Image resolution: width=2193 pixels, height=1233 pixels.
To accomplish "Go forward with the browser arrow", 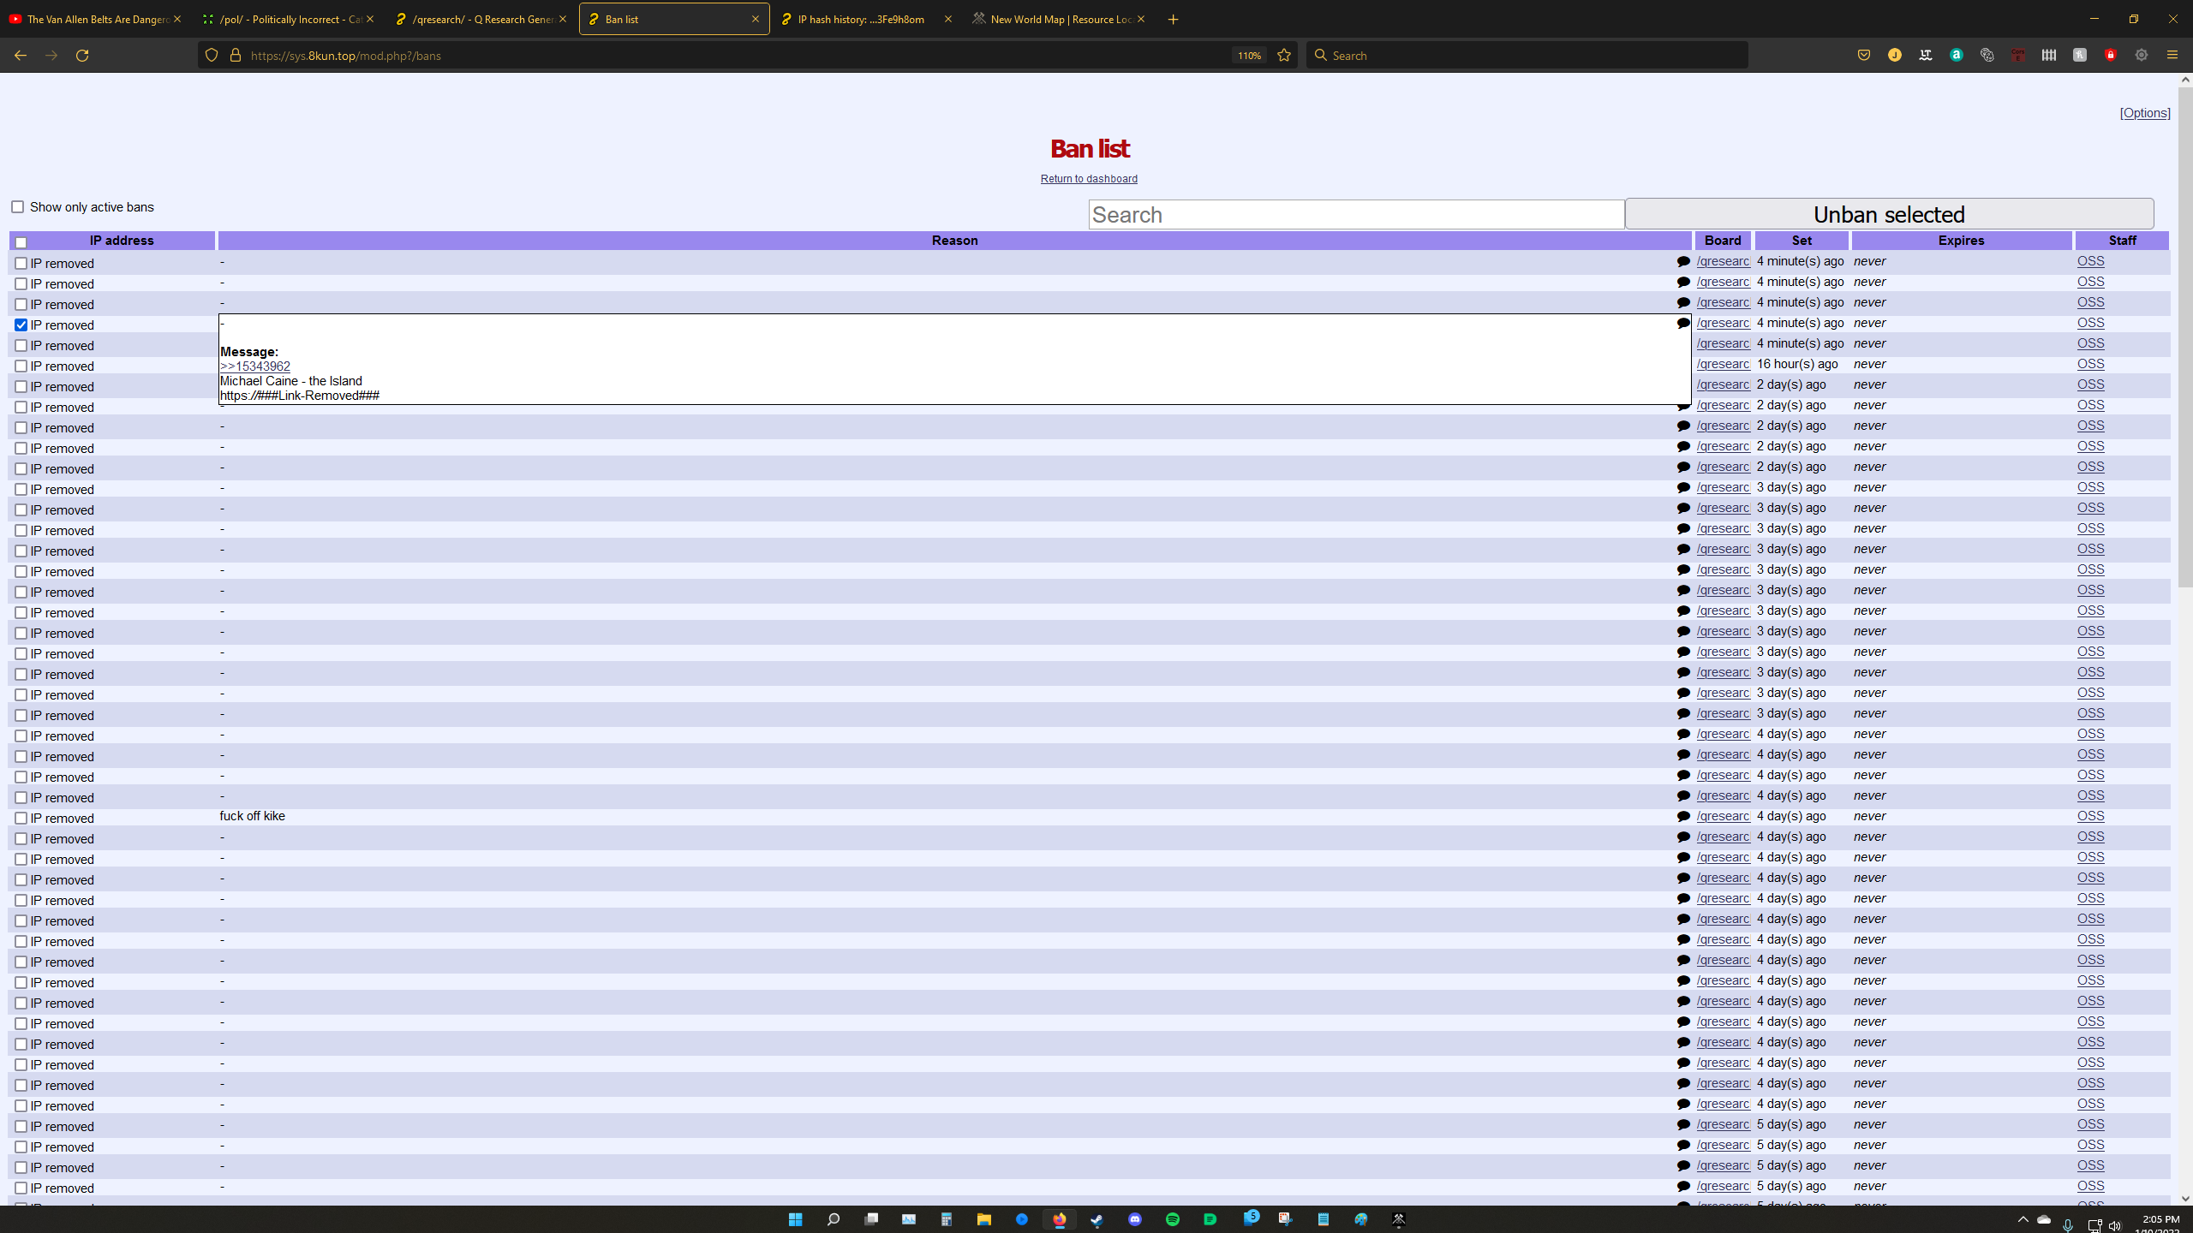I will pos(51,56).
